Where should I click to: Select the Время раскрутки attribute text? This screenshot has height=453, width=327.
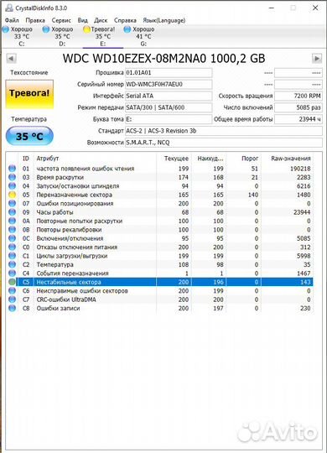tap(60, 177)
